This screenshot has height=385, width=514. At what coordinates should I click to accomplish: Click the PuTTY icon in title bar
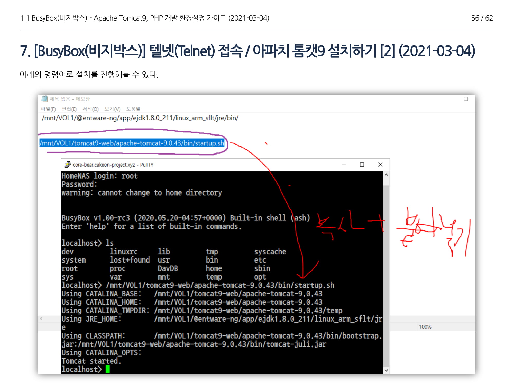coord(67,165)
